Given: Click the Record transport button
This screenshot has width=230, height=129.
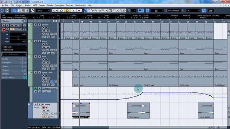Looking at the screenshot, I should point(79,10).
